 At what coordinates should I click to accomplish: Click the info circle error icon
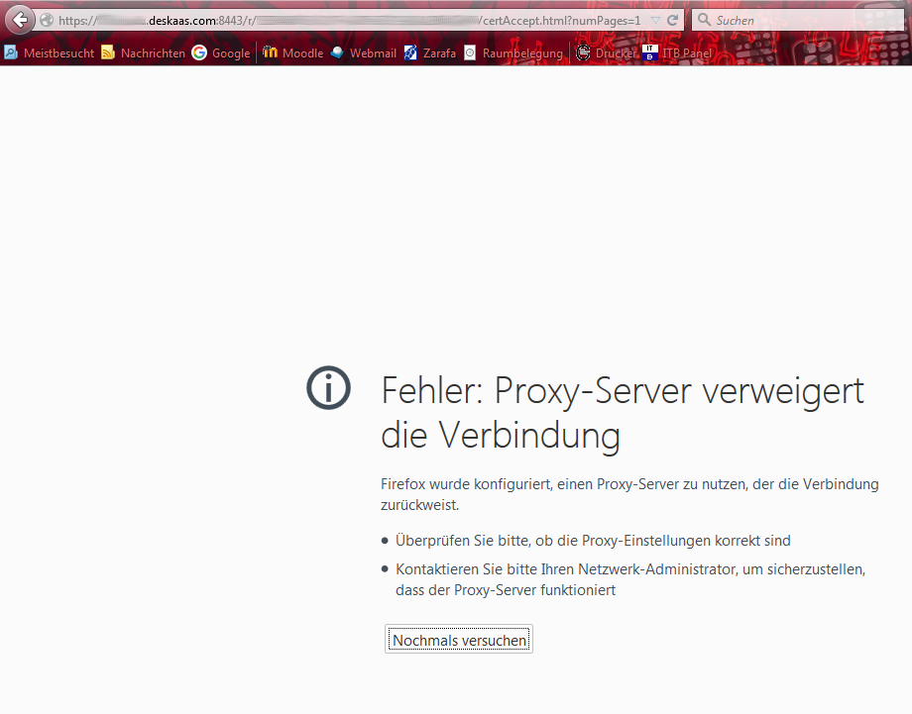(x=329, y=388)
